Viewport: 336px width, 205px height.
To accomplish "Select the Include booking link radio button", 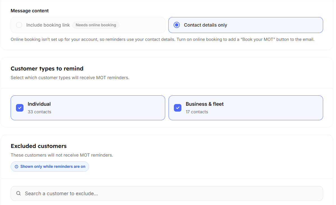I will click(x=19, y=25).
